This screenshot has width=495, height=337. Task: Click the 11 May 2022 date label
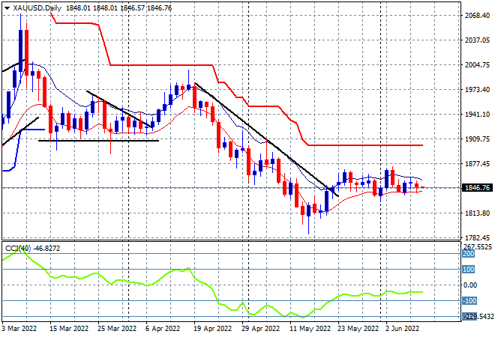tap(310, 329)
